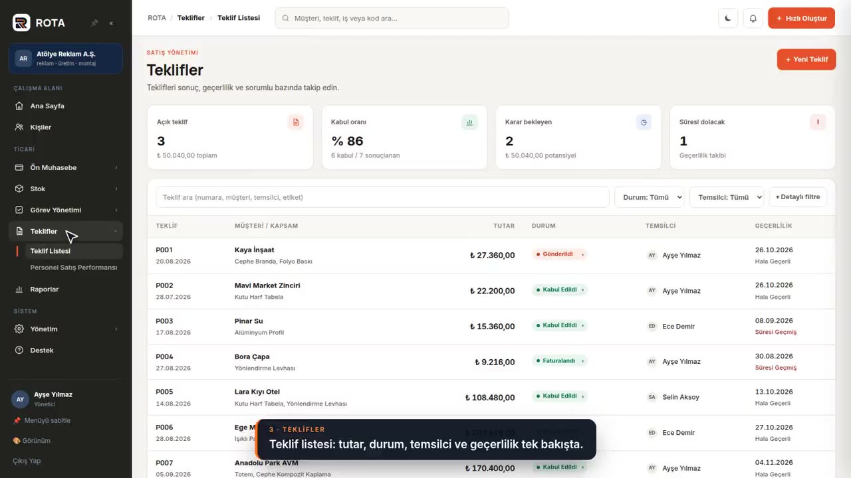Viewport: 851px width, 478px height.
Task: Open Mavi Market Zinciri's Kabul Edildi status
Action: [x=559, y=290]
